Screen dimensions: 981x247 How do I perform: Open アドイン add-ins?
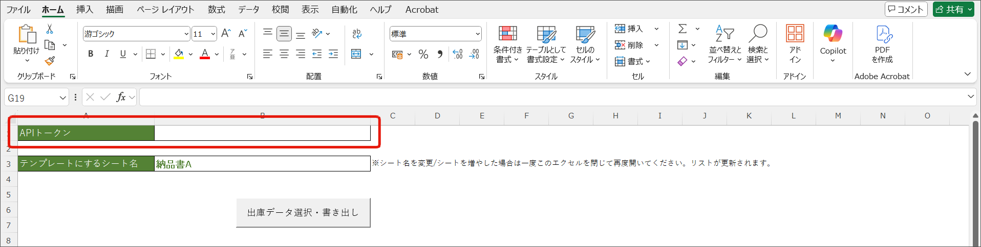point(795,44)
